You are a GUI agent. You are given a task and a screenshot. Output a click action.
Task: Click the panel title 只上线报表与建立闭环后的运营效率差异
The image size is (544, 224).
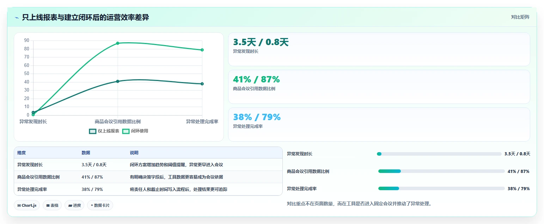85,17
